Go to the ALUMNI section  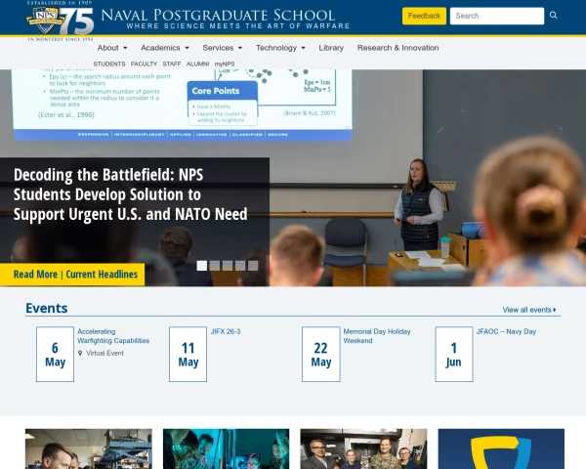(197, 64)
